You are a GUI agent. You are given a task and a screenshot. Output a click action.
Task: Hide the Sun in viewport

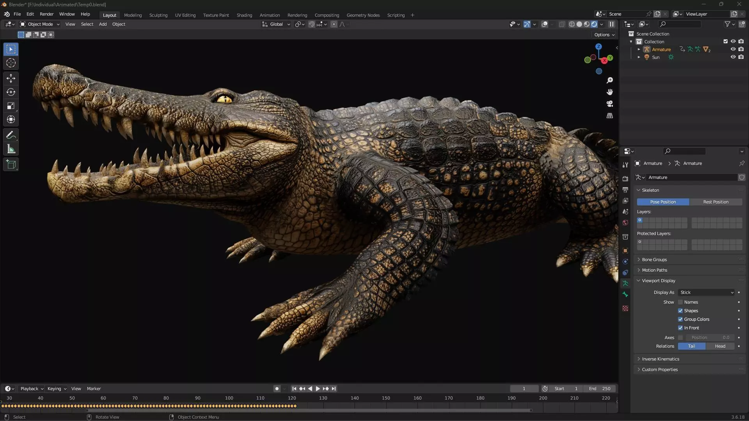coord(733,57)
